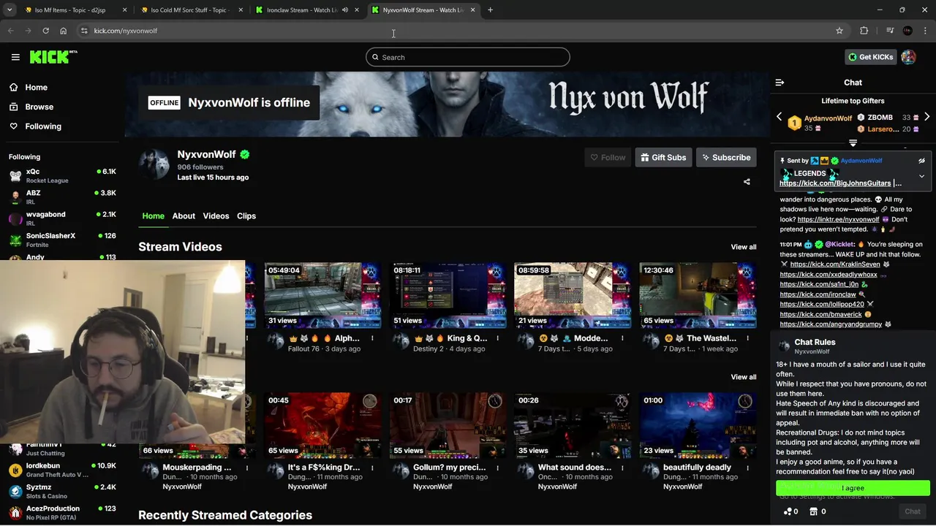936x526 pixels.
Task: Show previous top gifters with the left arrow
Action: pos(779,117)
